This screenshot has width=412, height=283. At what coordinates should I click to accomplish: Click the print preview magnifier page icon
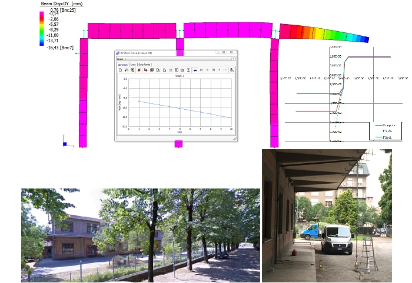(157, 70)
